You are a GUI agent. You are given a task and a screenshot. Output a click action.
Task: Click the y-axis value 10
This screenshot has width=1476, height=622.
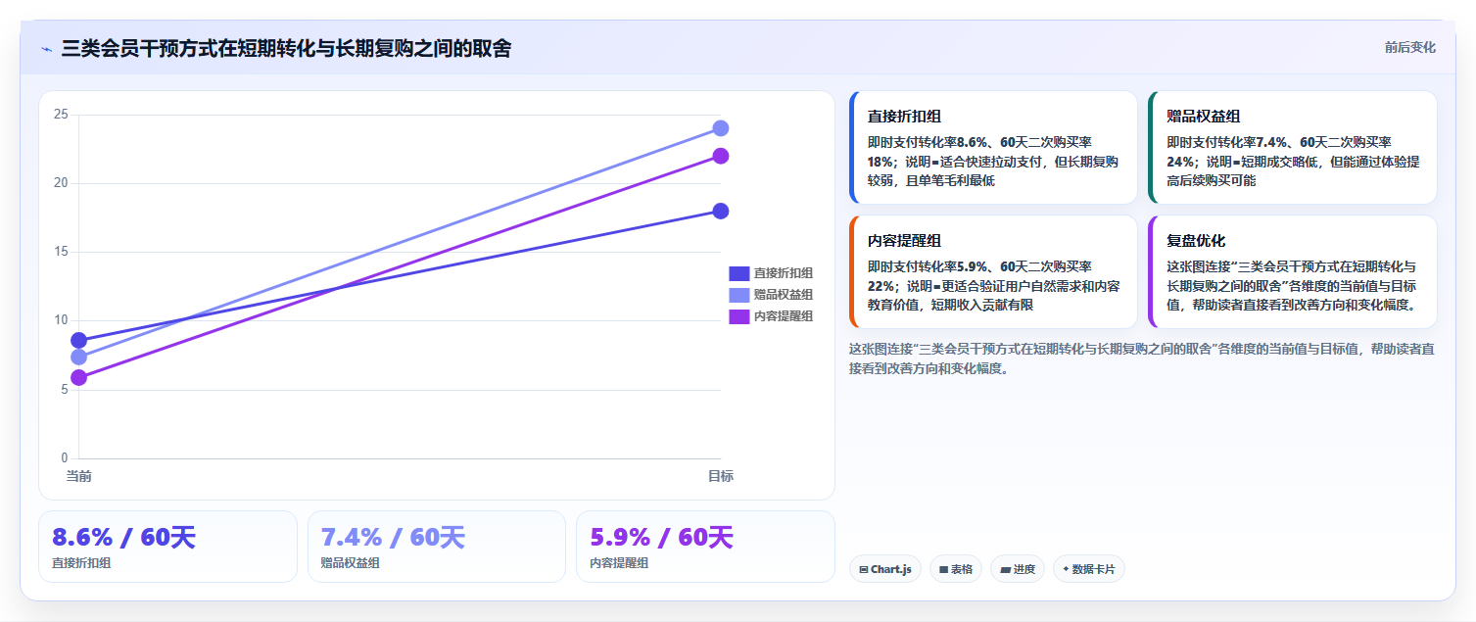[61, 320]
